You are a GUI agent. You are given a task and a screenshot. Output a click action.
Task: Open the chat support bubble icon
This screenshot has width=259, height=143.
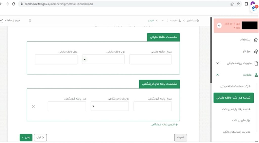[254, 8]
